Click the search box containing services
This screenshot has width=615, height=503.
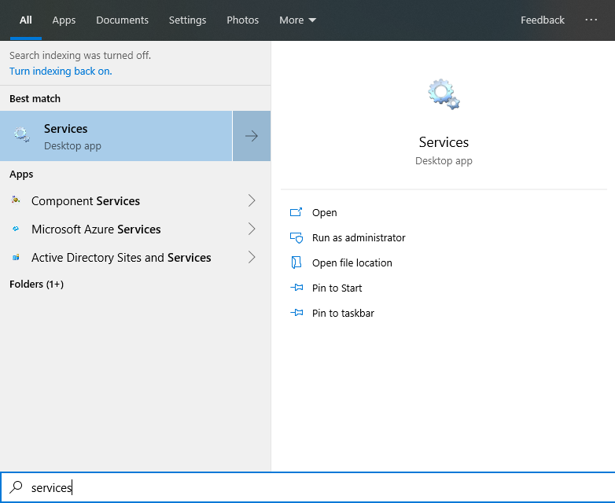pos(307,487)
